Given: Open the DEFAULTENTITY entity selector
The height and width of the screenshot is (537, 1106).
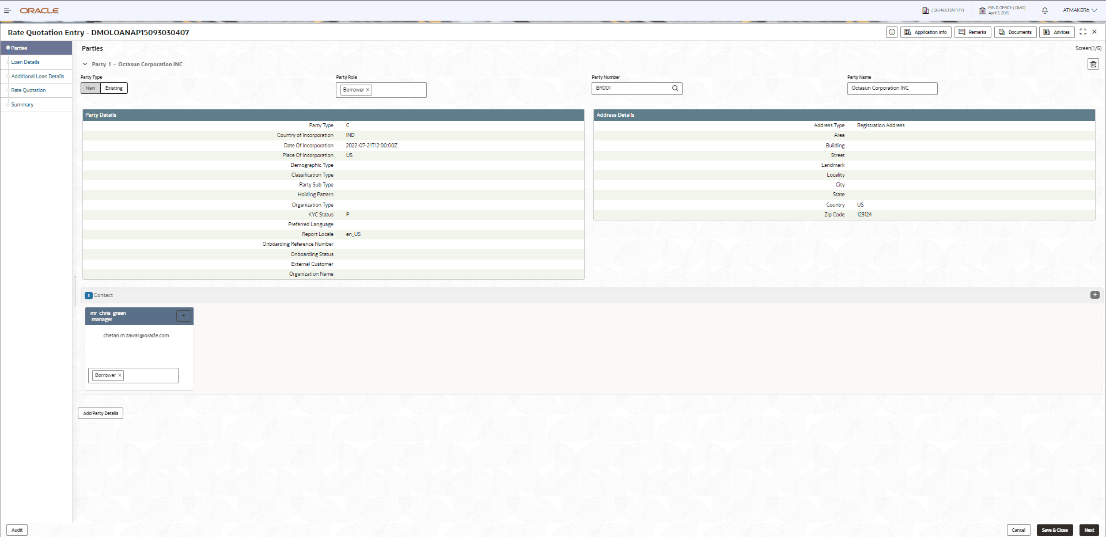Looking at the screenshot, I should pyautogui.click(x=943, y=10).
